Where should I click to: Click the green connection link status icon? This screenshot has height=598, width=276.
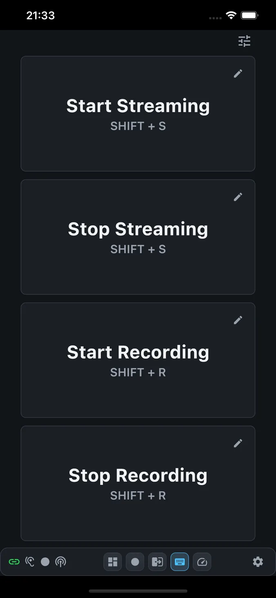(14, 562)
